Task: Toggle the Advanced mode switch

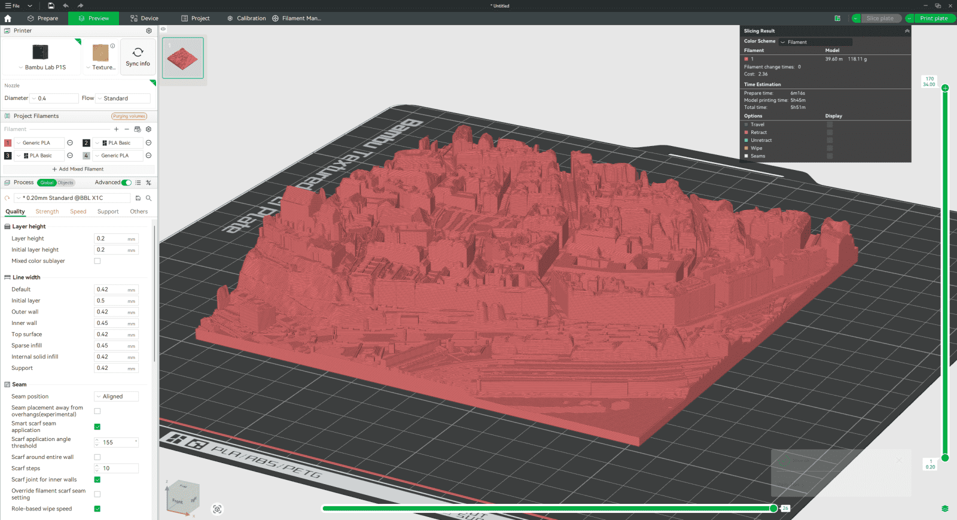Action: point(126,183)
